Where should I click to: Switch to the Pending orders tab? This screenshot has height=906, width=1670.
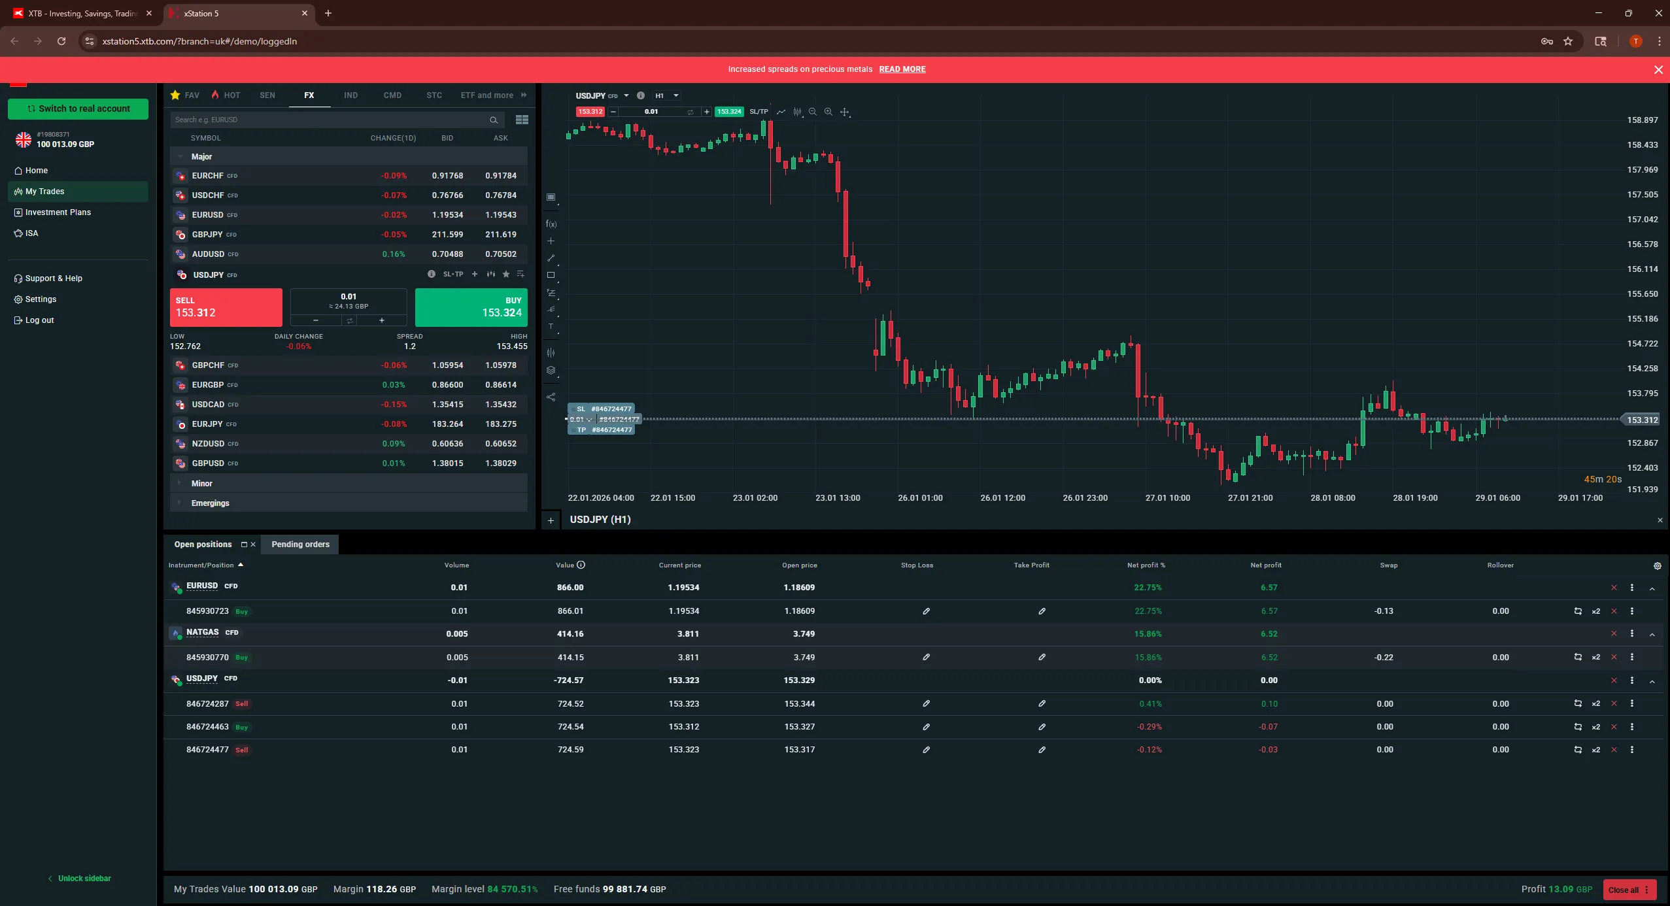pos(300,545)
